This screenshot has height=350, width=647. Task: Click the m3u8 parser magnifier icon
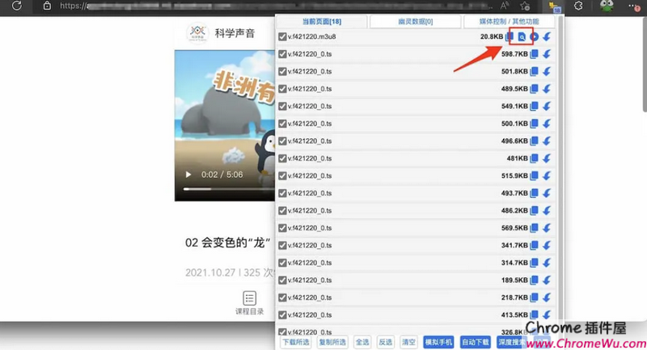pyautogui.click(x=522, y=37)
